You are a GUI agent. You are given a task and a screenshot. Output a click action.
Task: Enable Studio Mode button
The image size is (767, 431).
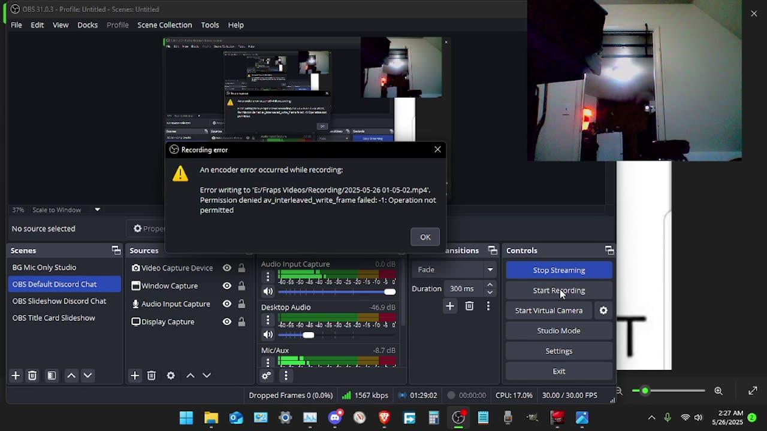[559, 330]
